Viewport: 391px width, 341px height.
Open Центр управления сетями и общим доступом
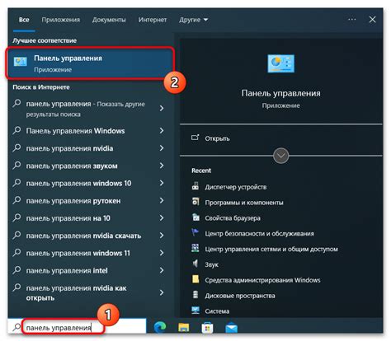pos(271,250)
